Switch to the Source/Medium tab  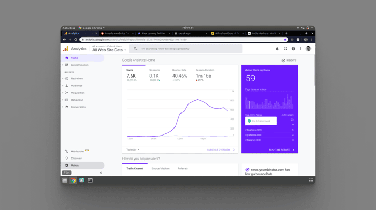[x=161, y=169]
